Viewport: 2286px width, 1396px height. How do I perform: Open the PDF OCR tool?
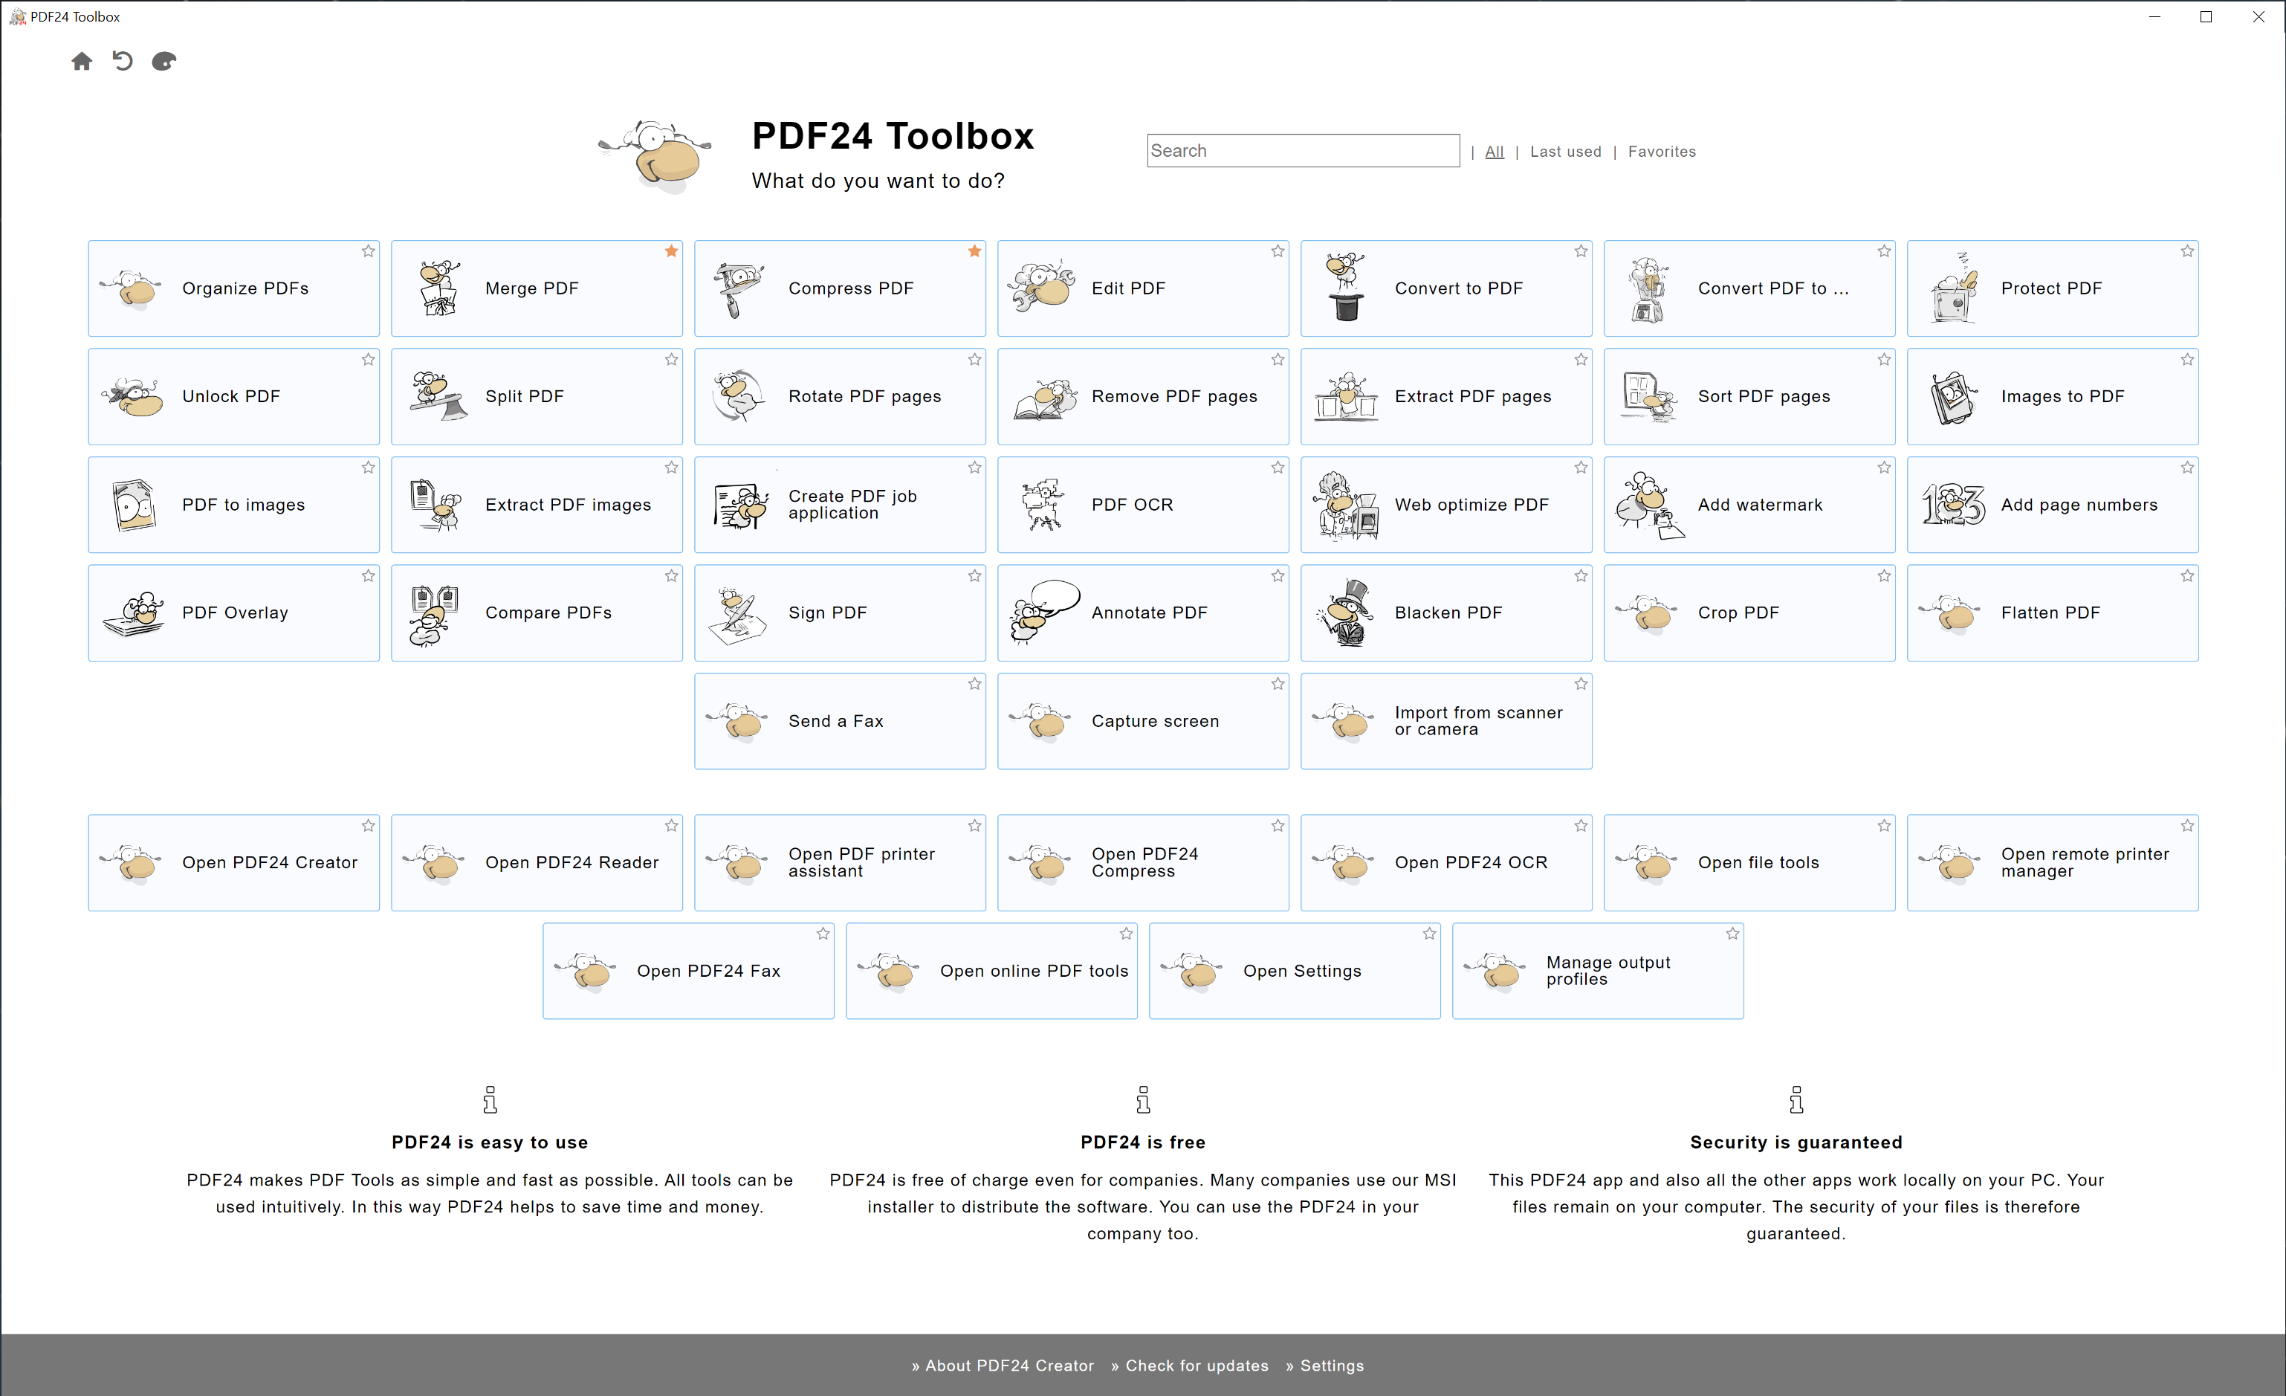click(x=1143, y=503)
